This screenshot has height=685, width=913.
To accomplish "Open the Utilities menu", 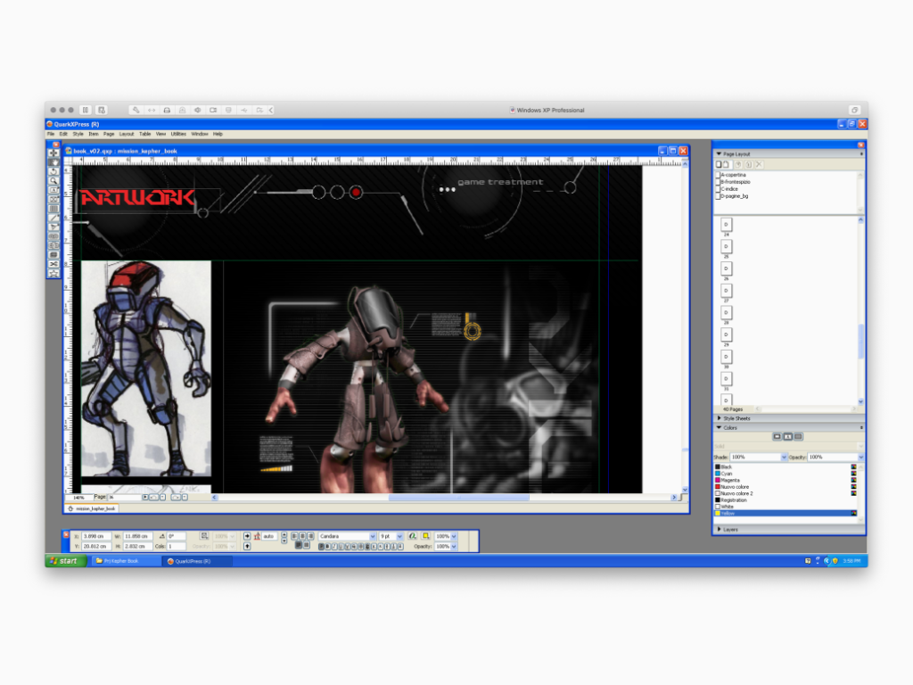I will pos(178,134).
